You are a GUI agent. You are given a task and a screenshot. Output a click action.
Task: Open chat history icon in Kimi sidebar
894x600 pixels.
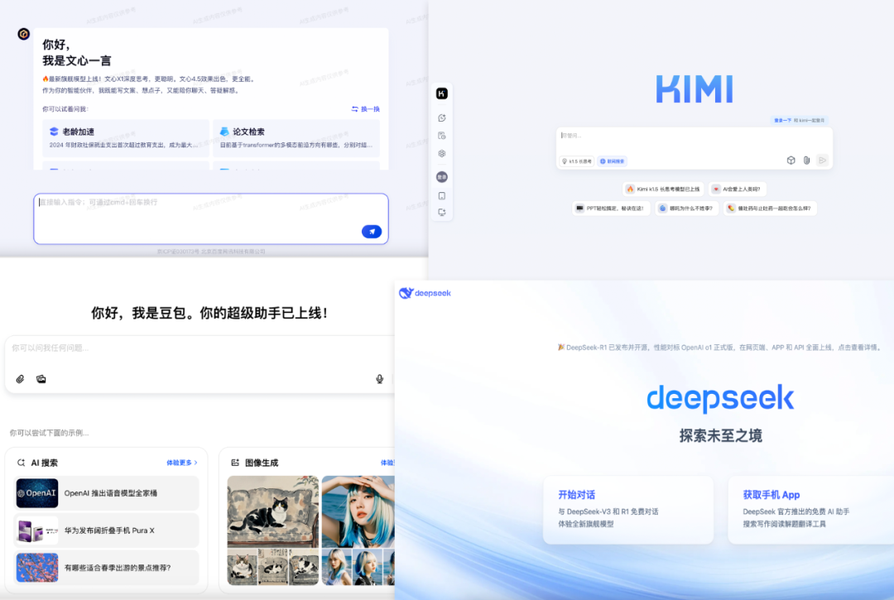coord(442,136)
